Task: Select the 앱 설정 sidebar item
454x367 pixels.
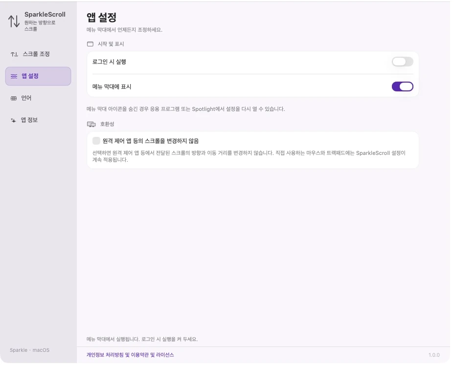Action: 39,77
